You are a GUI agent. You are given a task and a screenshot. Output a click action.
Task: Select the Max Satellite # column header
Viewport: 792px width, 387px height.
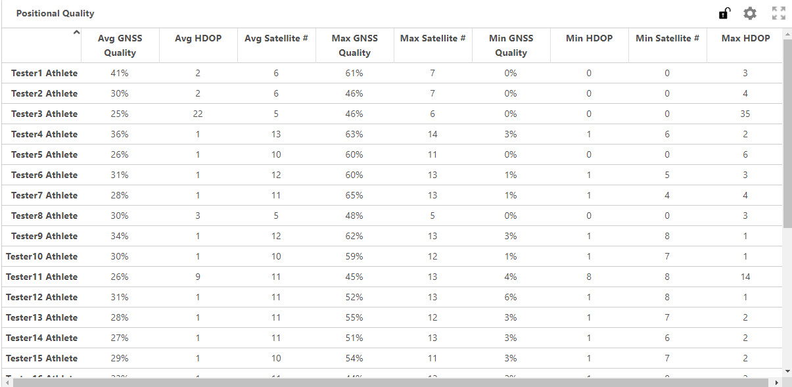click(x=432, y=38)
